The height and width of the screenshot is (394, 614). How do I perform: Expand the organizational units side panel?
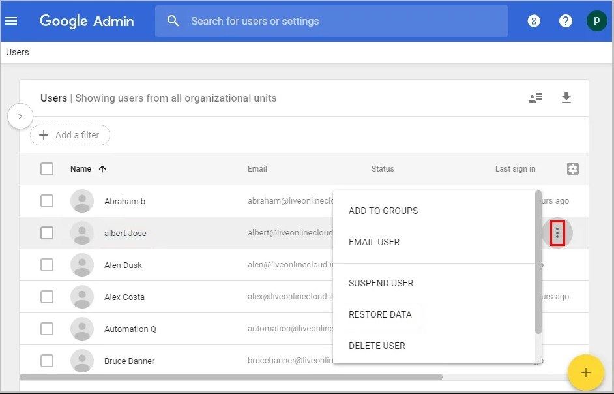pyautogui.click(x=20, y=116)
